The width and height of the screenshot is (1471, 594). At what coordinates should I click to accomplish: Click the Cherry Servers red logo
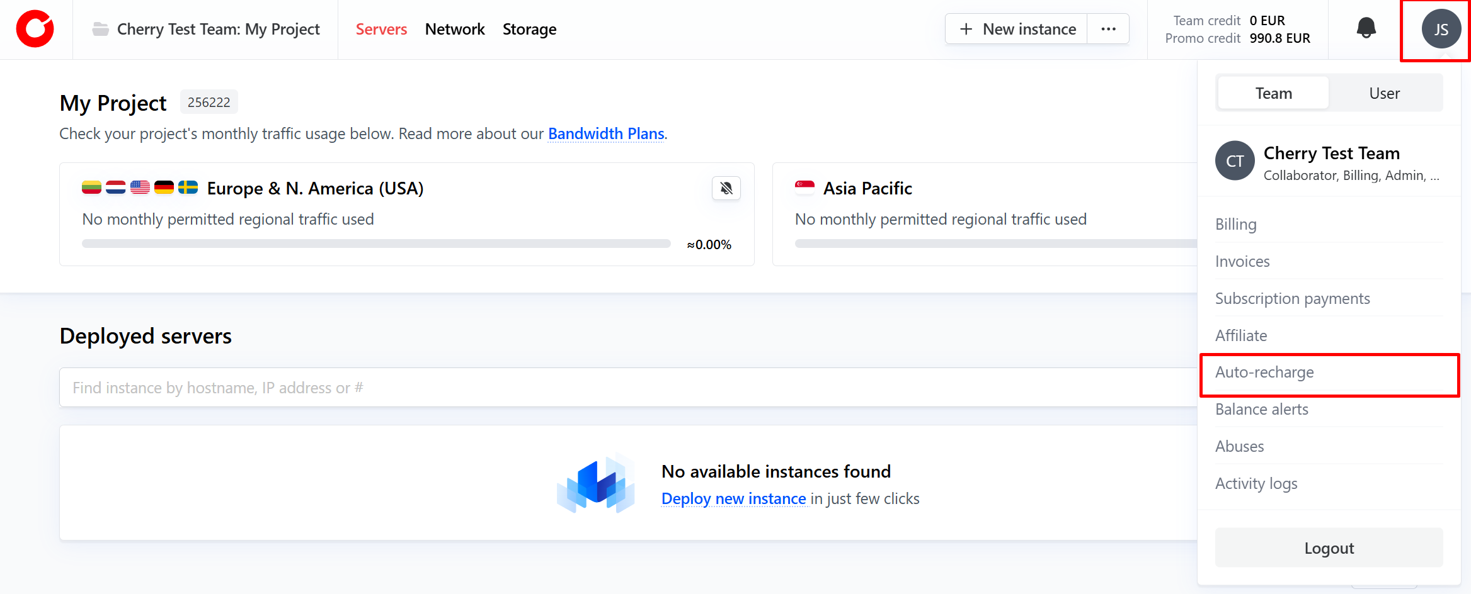(35, 29)
